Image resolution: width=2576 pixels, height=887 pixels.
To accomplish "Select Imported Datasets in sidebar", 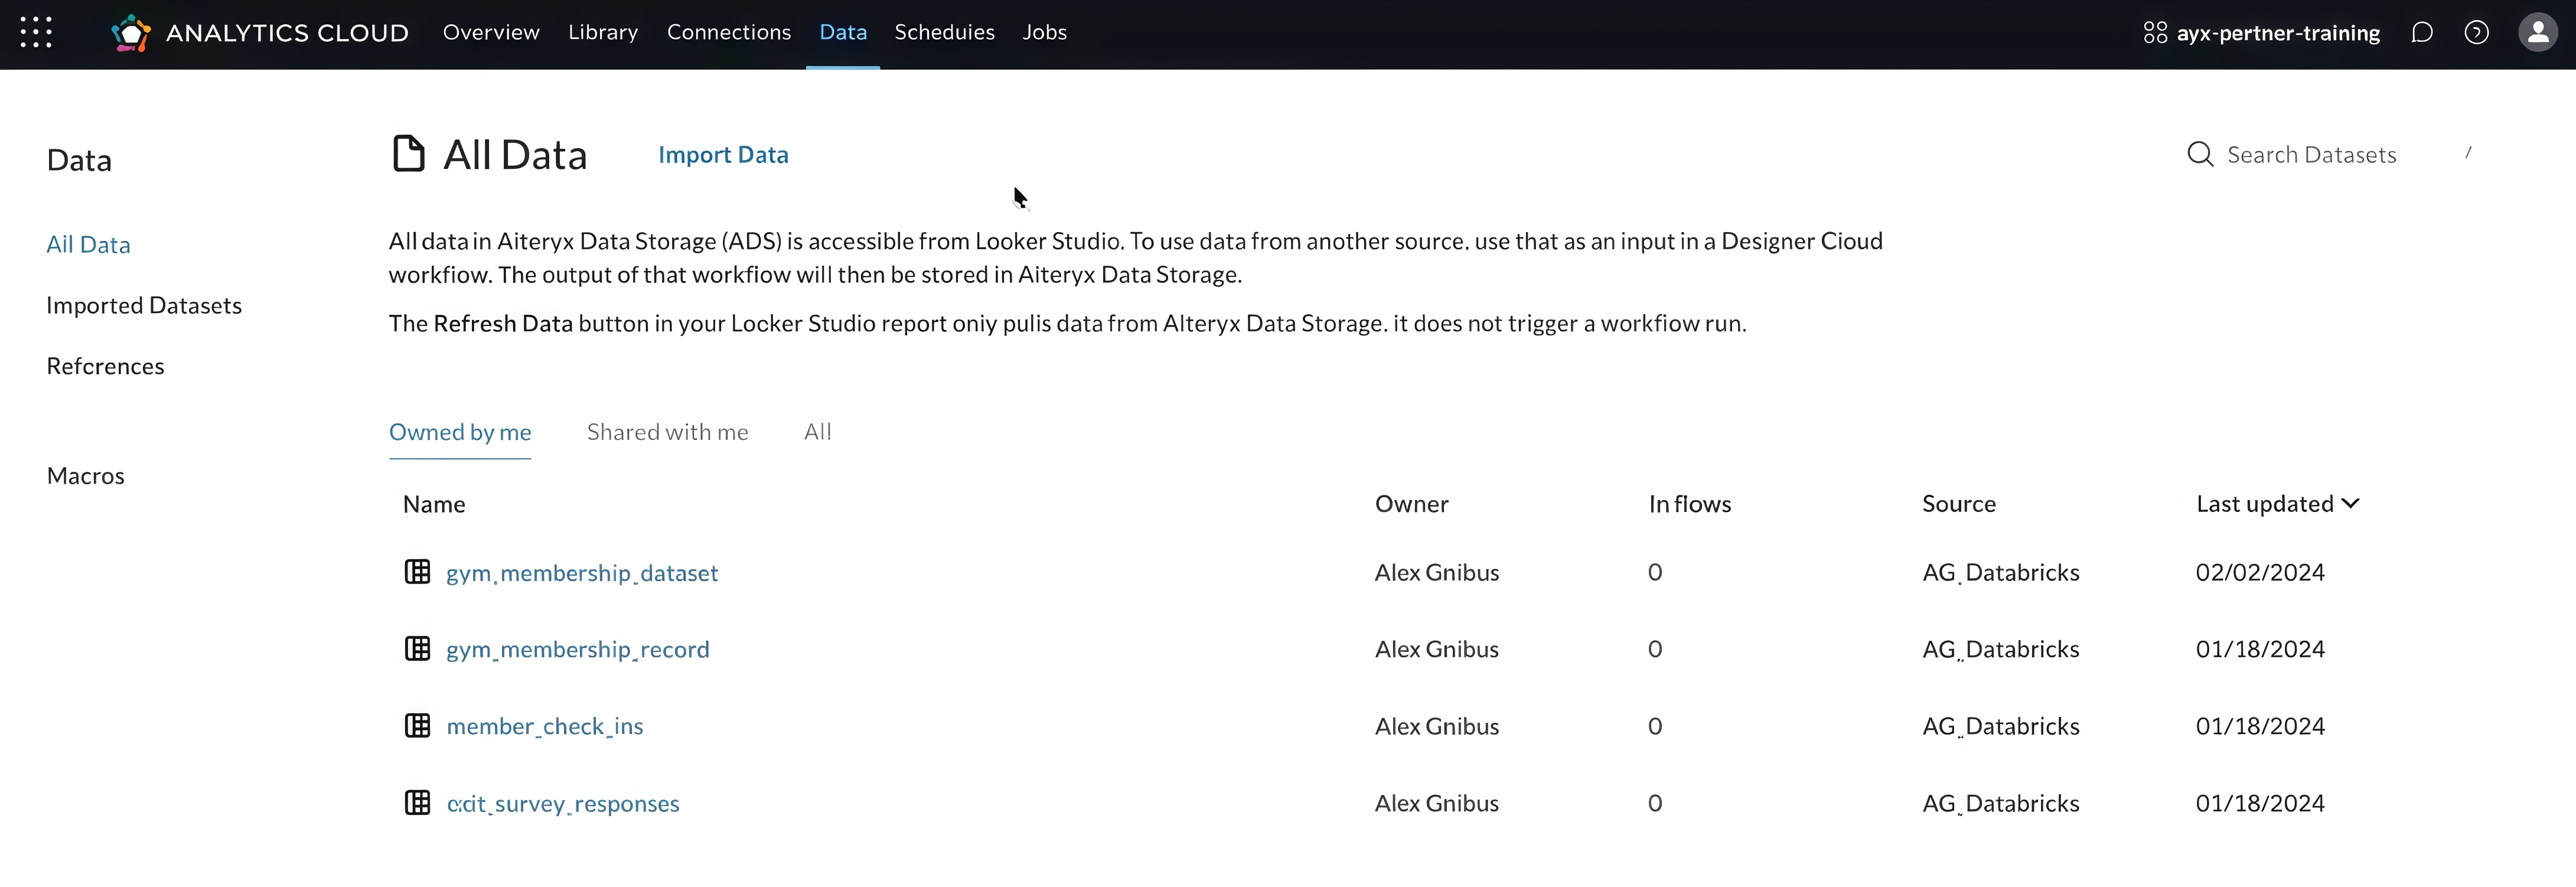I will [144, 305].
